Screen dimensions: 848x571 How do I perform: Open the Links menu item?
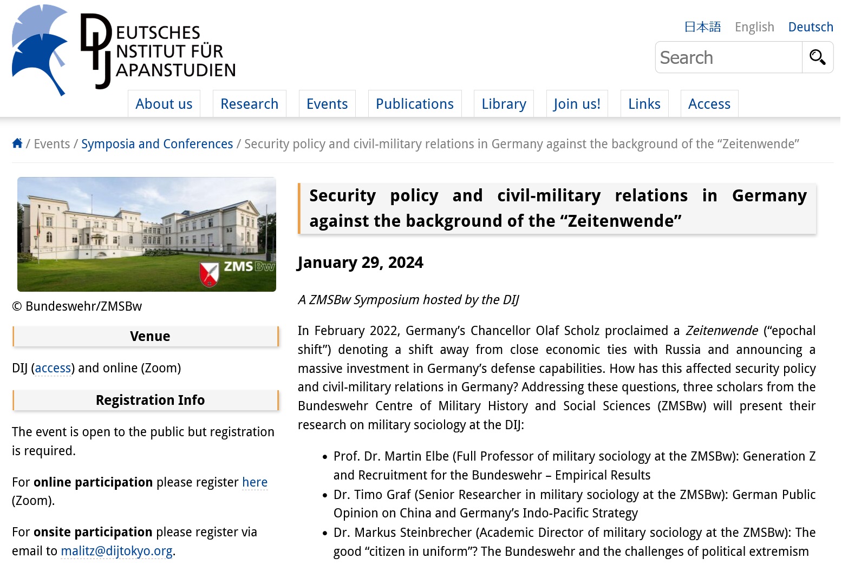[644, 103]
